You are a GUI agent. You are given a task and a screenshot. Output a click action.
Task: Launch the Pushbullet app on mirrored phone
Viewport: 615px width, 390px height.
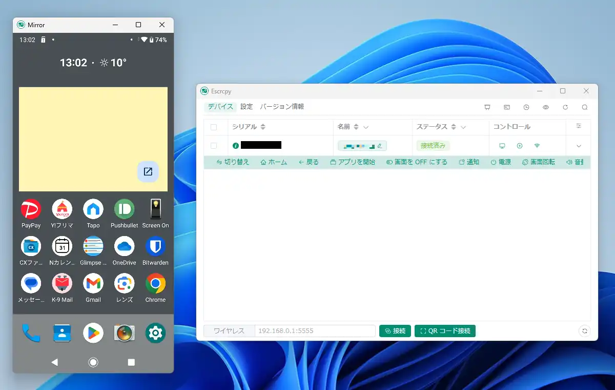click(124, 209)
